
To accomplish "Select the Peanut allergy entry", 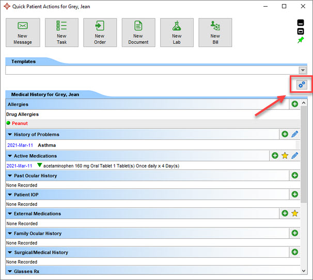I will (20, 124).
